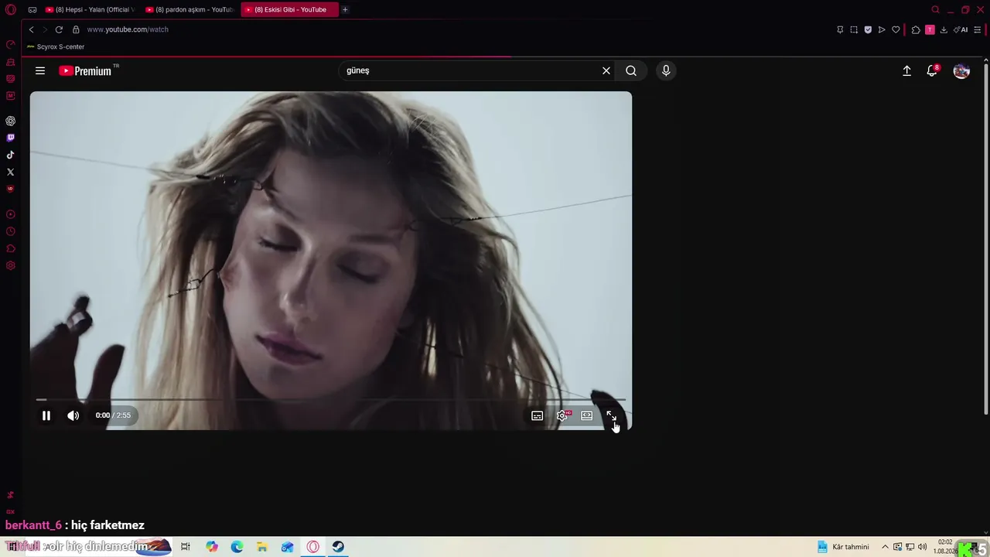Screen dimensions: 990x557
Task: Launch Microsoft Edge from taskbar
Action: pos(237,547)
